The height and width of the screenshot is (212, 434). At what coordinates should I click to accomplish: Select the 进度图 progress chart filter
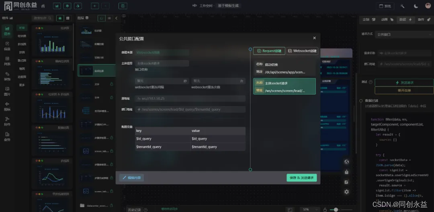[x=22, y=77]
